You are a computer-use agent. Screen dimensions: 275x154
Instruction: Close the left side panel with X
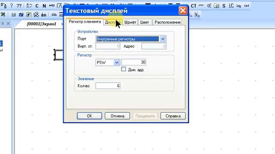(8, 23)
